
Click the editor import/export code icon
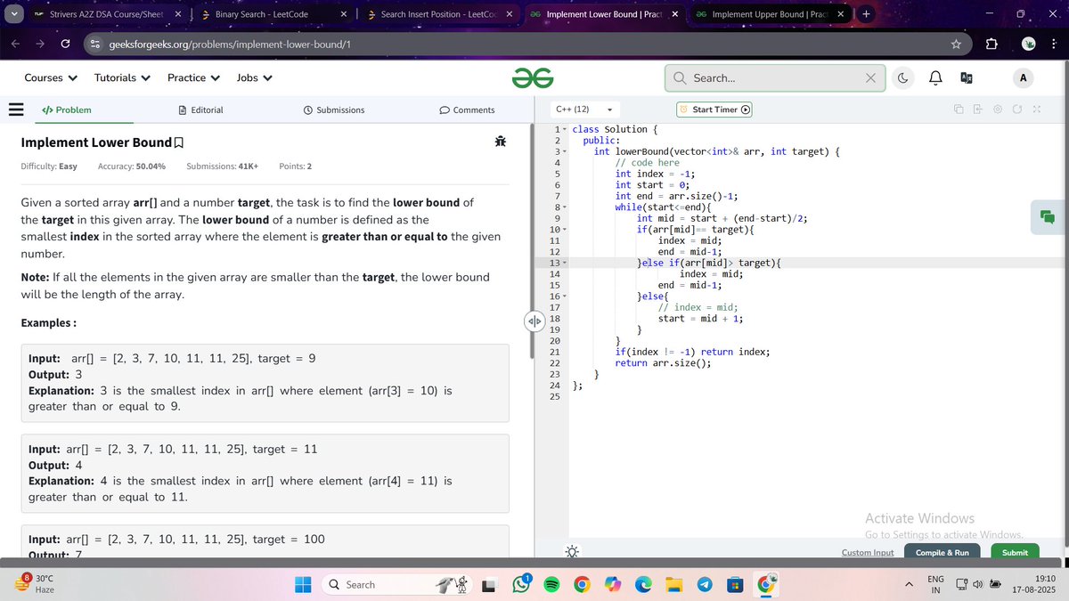pos(977,110)
